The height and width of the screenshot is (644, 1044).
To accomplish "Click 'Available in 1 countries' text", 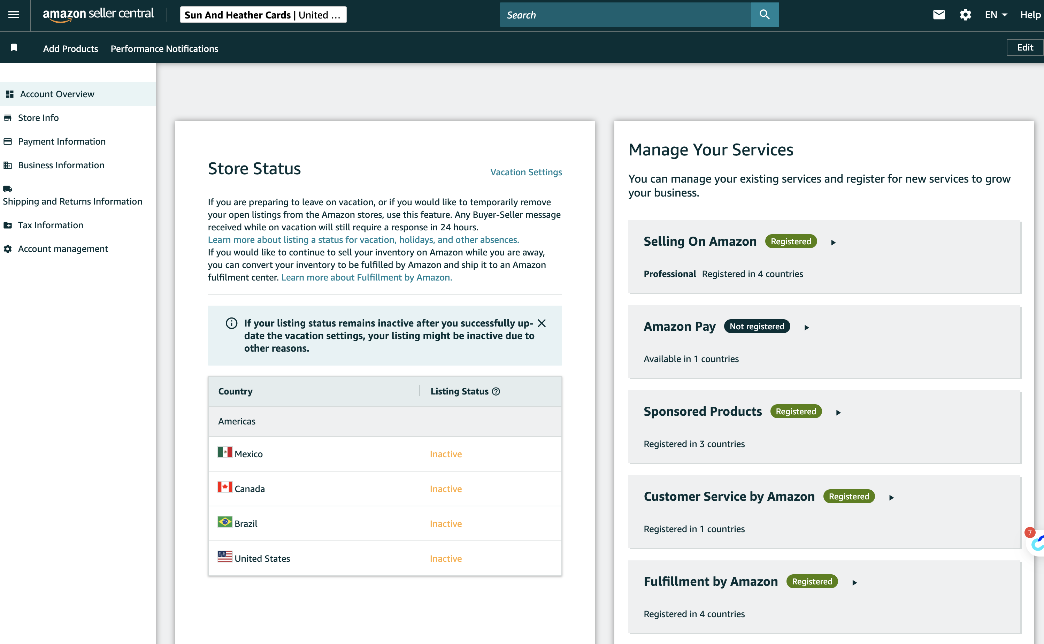I will [691, 359].
